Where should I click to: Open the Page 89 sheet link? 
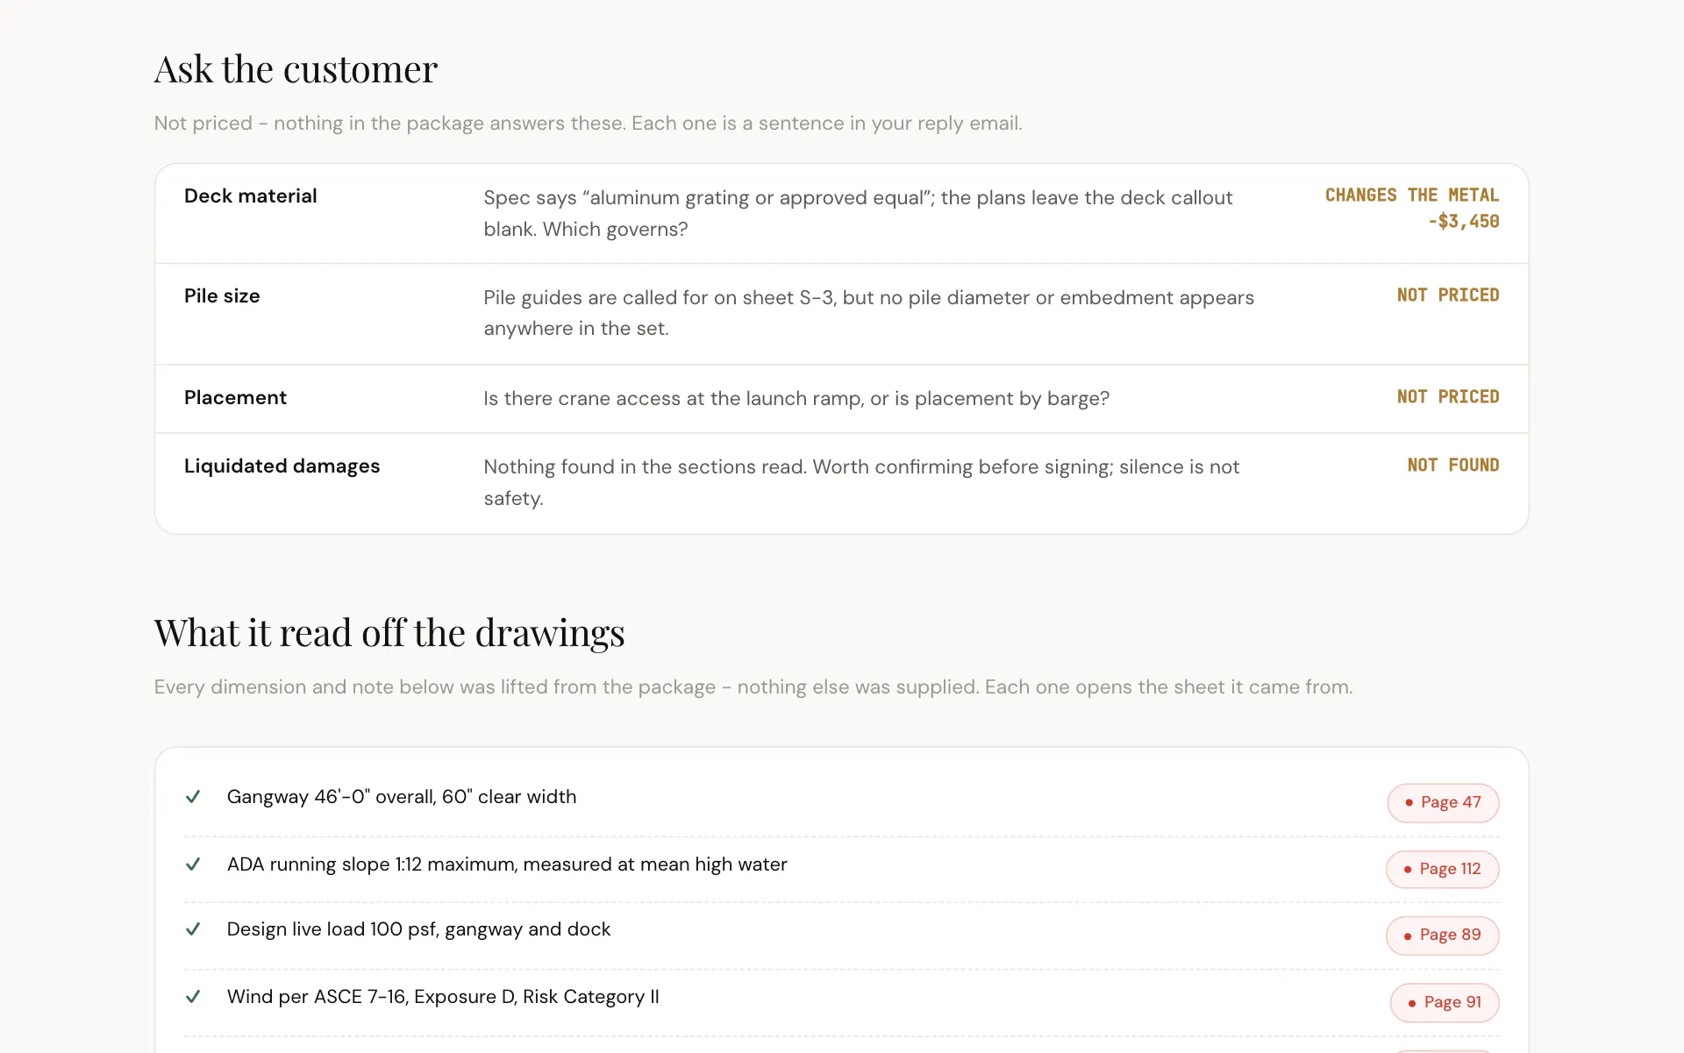1442,936
